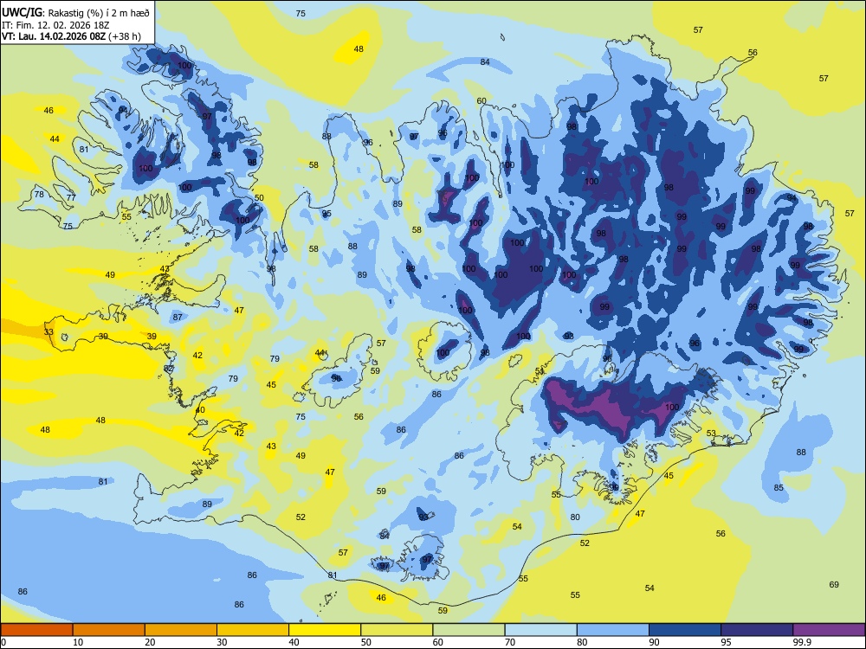Click the legend label '10'
Screen dimensions: 866x649
click(x=78, y=642)
